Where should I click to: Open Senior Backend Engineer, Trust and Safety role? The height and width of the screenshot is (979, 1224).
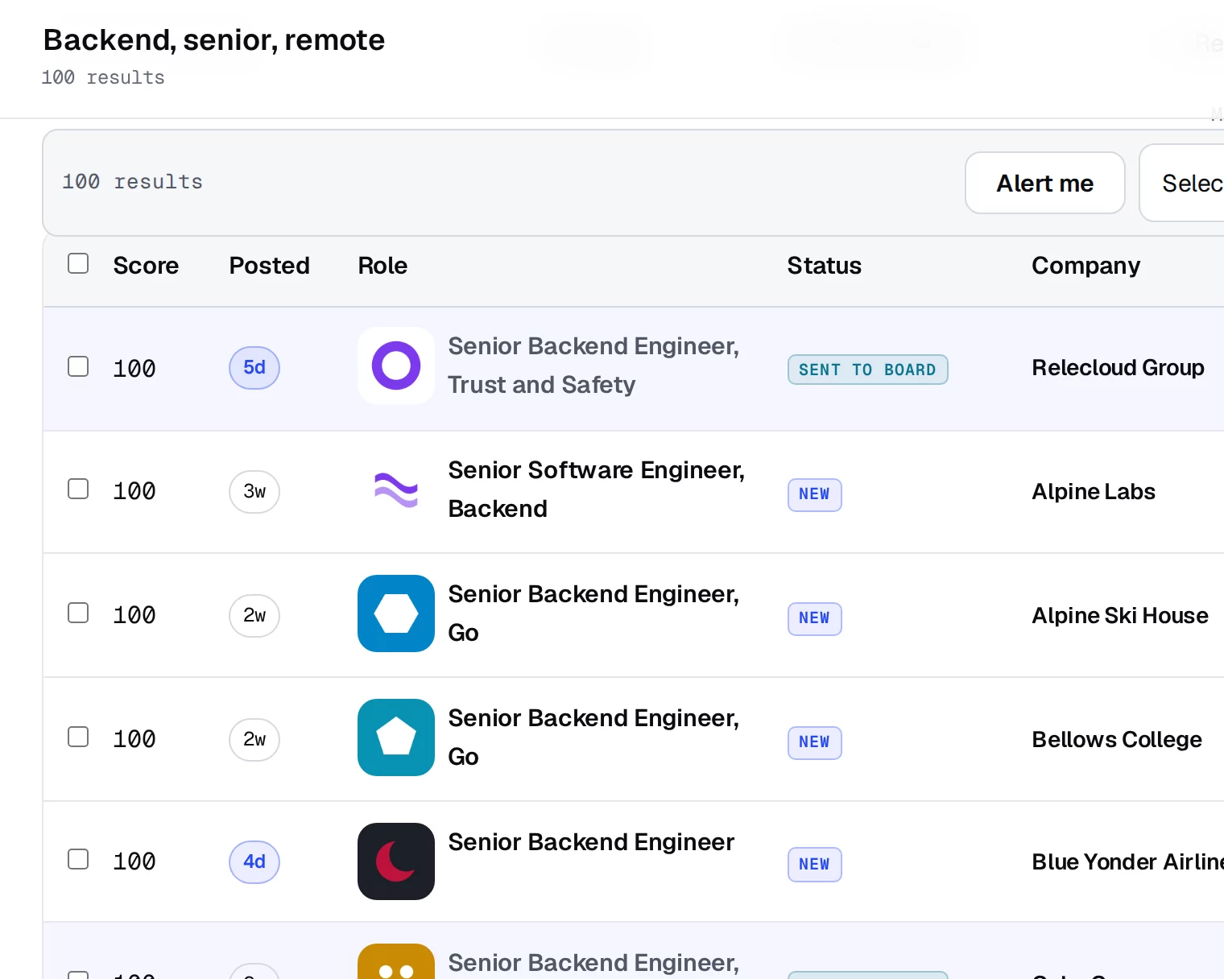click(593, 366)
